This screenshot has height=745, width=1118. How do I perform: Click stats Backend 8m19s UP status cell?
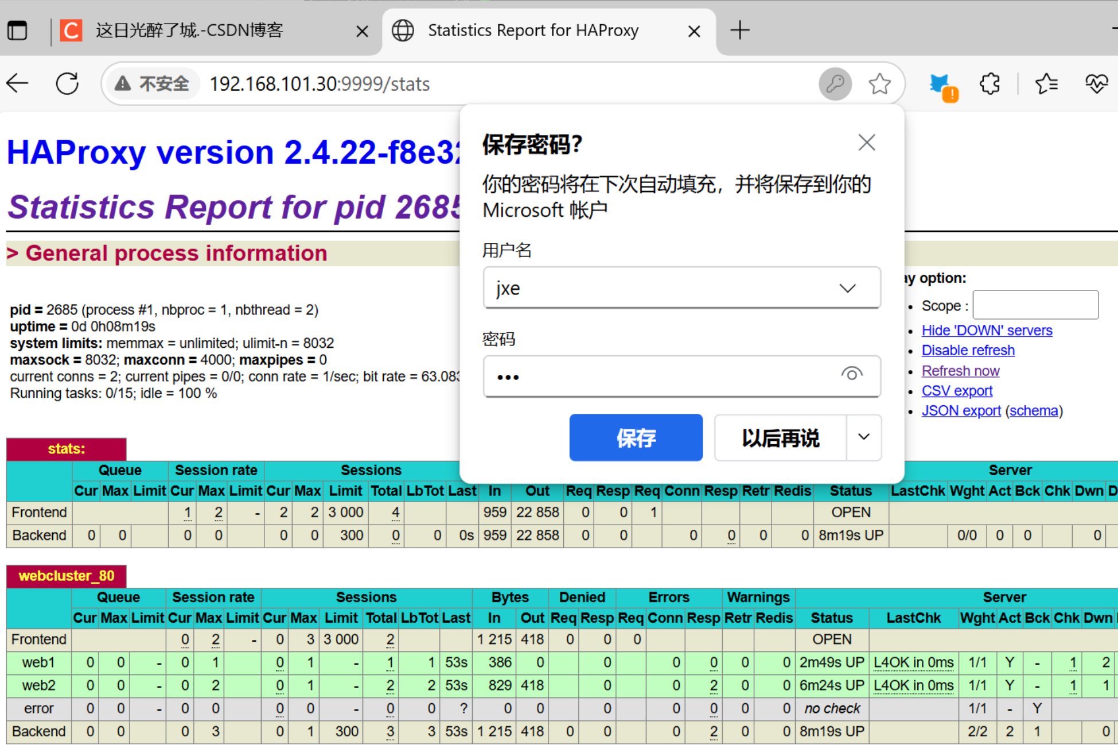pyautogui.click(x=851, y=536)
